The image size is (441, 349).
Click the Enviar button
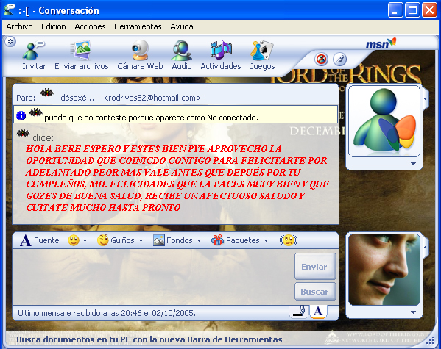[315, 267]
